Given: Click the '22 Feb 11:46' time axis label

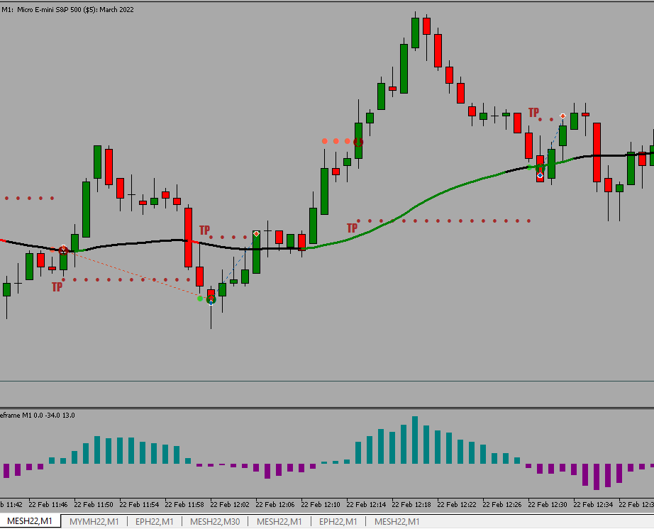Looking at the screenshot, I should (48, 504).
